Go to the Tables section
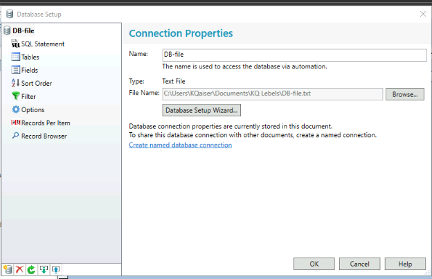 pyautogui.click(x=30, y=57)
